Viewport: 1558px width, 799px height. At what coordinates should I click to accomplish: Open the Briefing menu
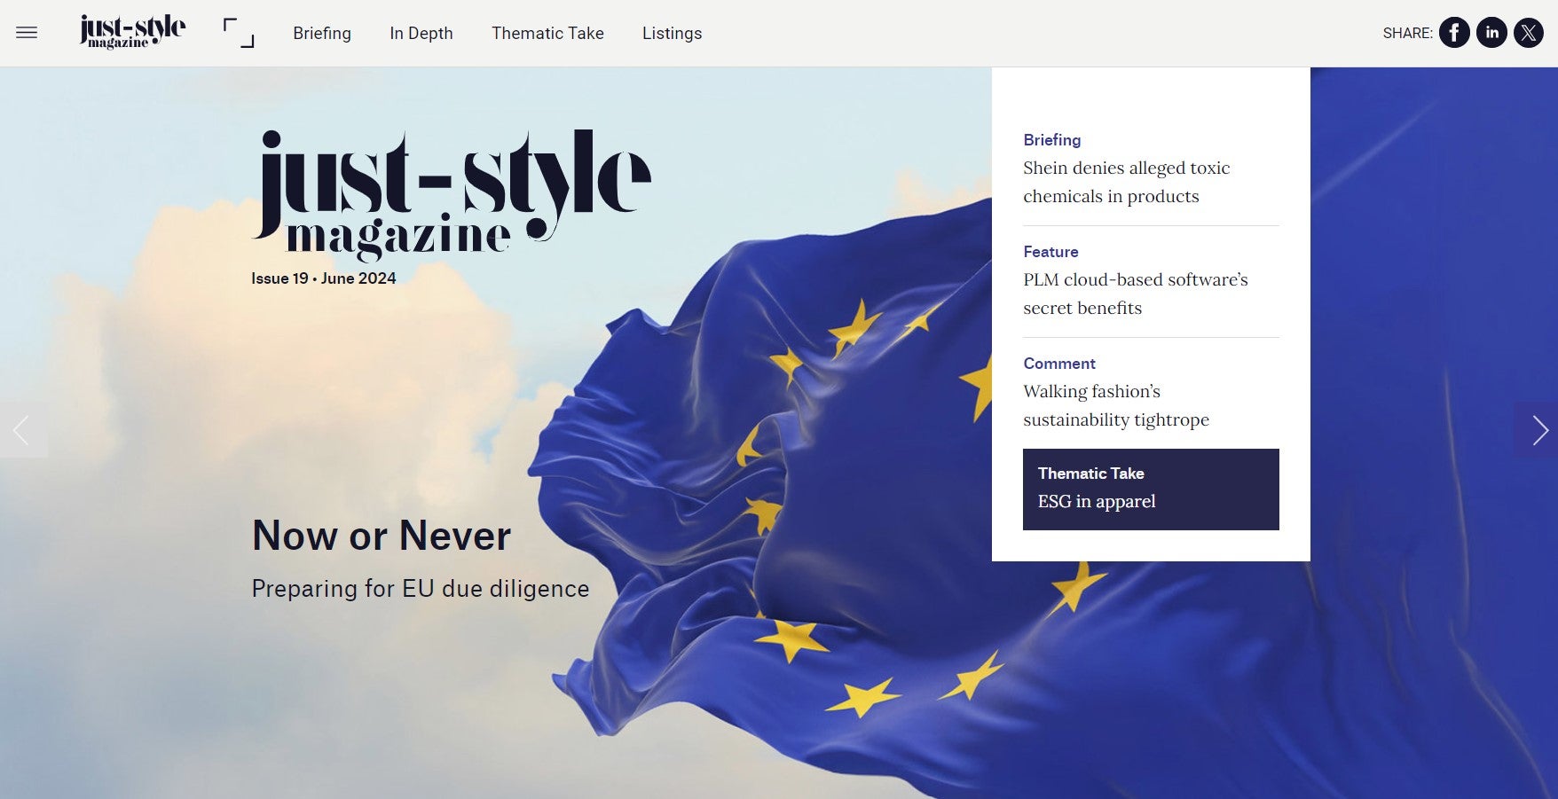click(x=322, y=33)
